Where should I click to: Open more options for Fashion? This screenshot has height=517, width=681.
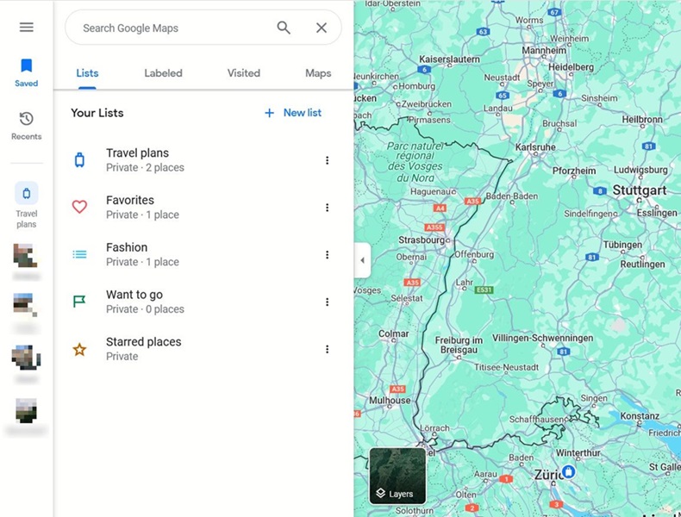click(x=327, y=255)
